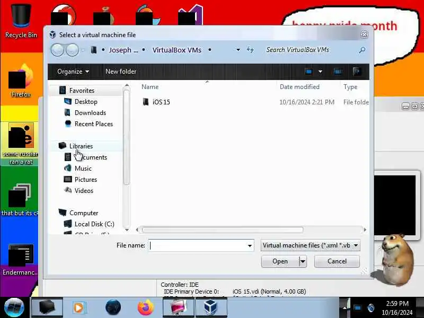The width and height of the screenshot is (424, 318).
Task: Go forward with the dialog's Forward arrow
Action: click(72, 50)
